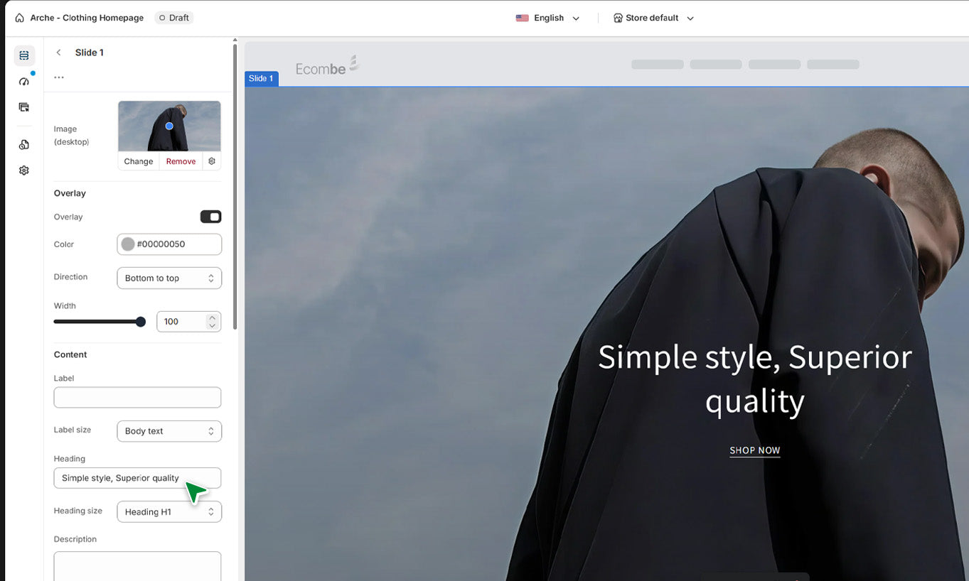Open the Sections panel in left sidebar

pos(24,55)
